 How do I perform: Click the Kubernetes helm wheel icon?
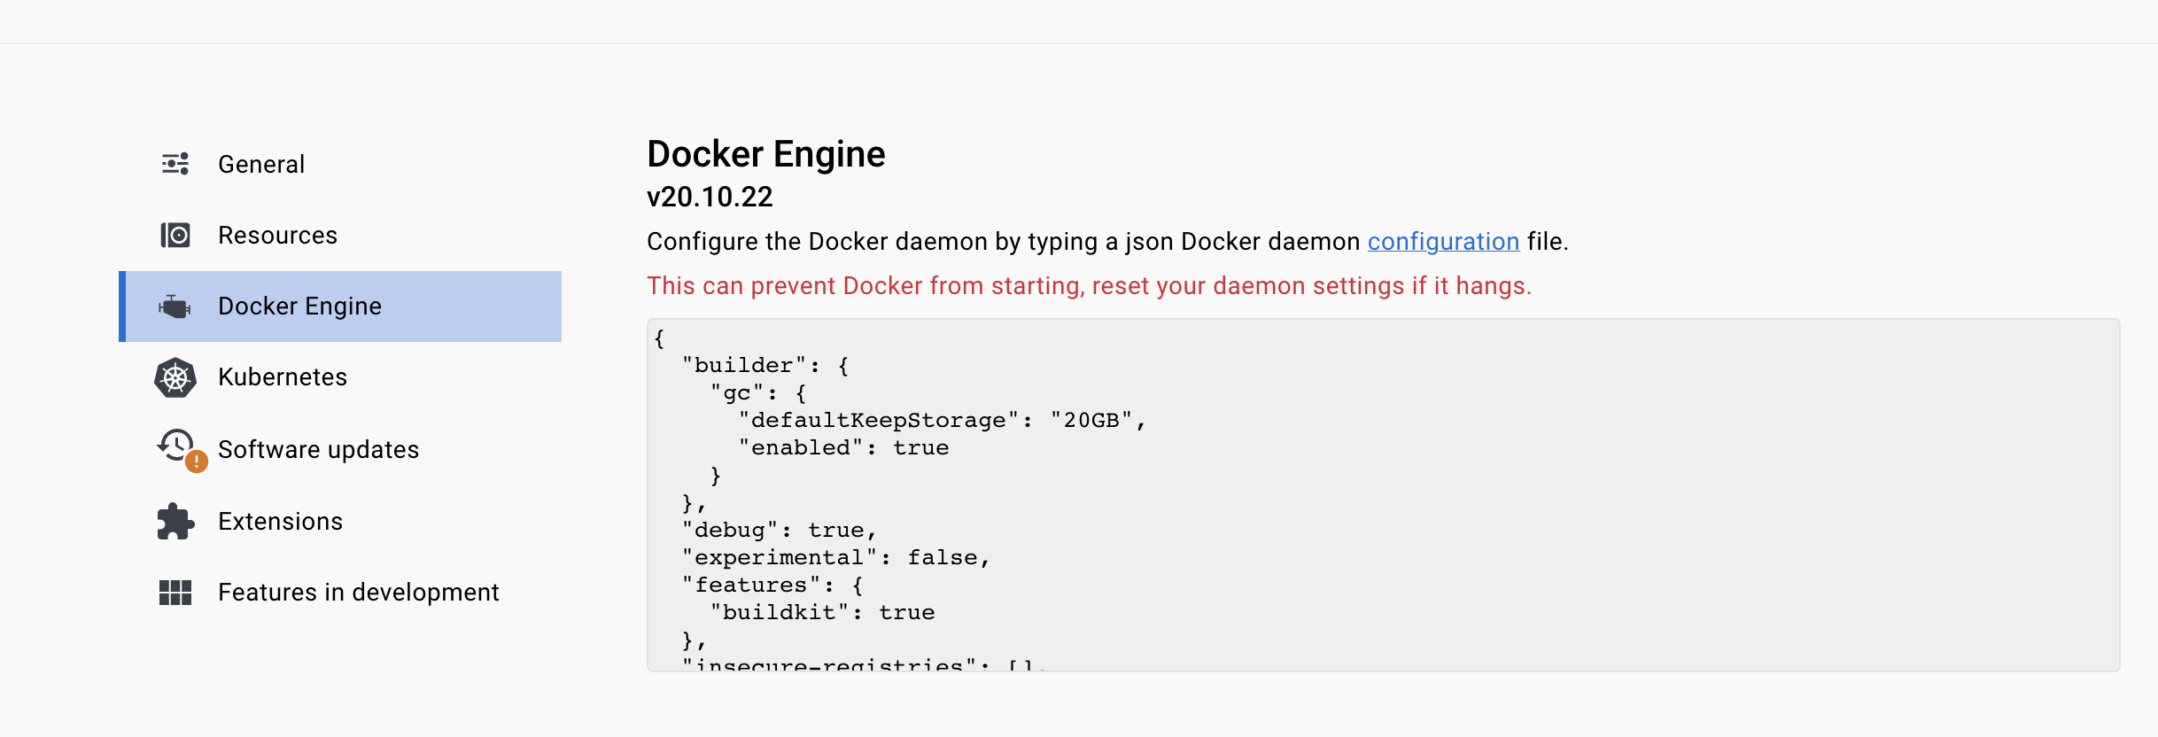pos(175,377)
